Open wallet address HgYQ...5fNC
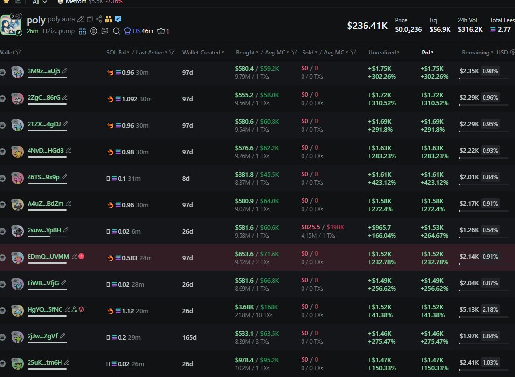Image resolution: width=515 pixels, height=377 pixels. pos(45,309)
